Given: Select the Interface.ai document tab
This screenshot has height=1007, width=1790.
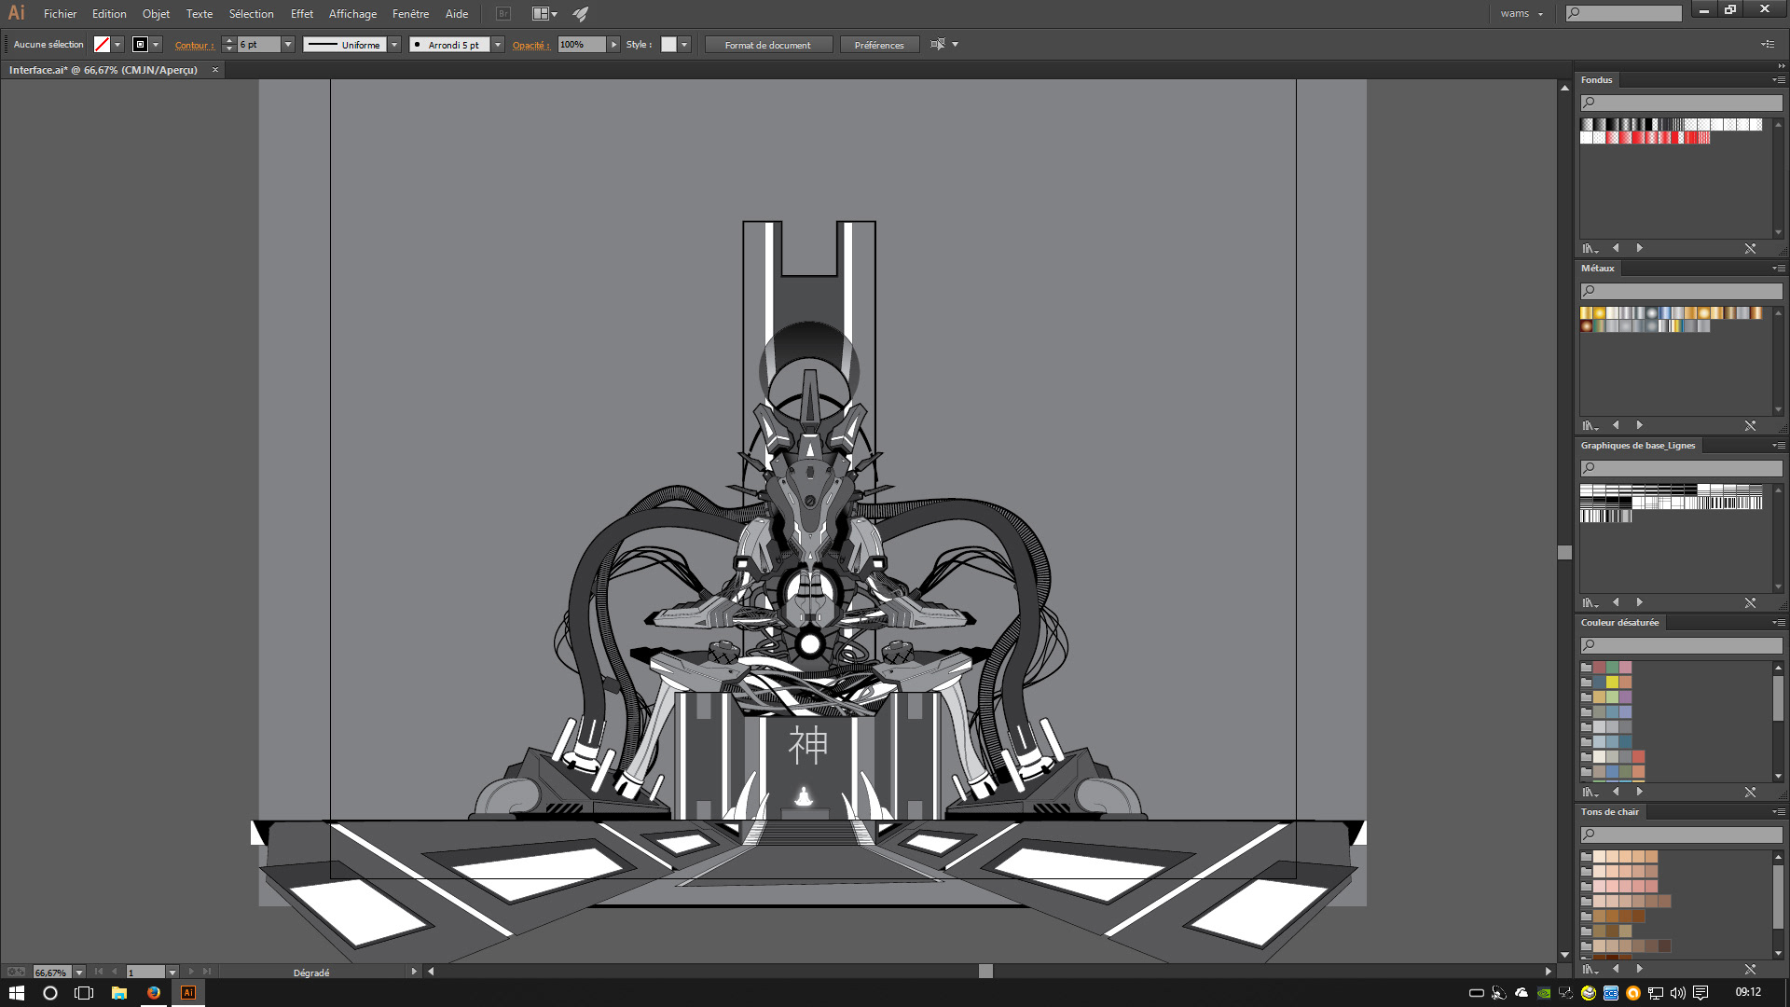Looking at the screenshot, I should (x=103, y=70).
